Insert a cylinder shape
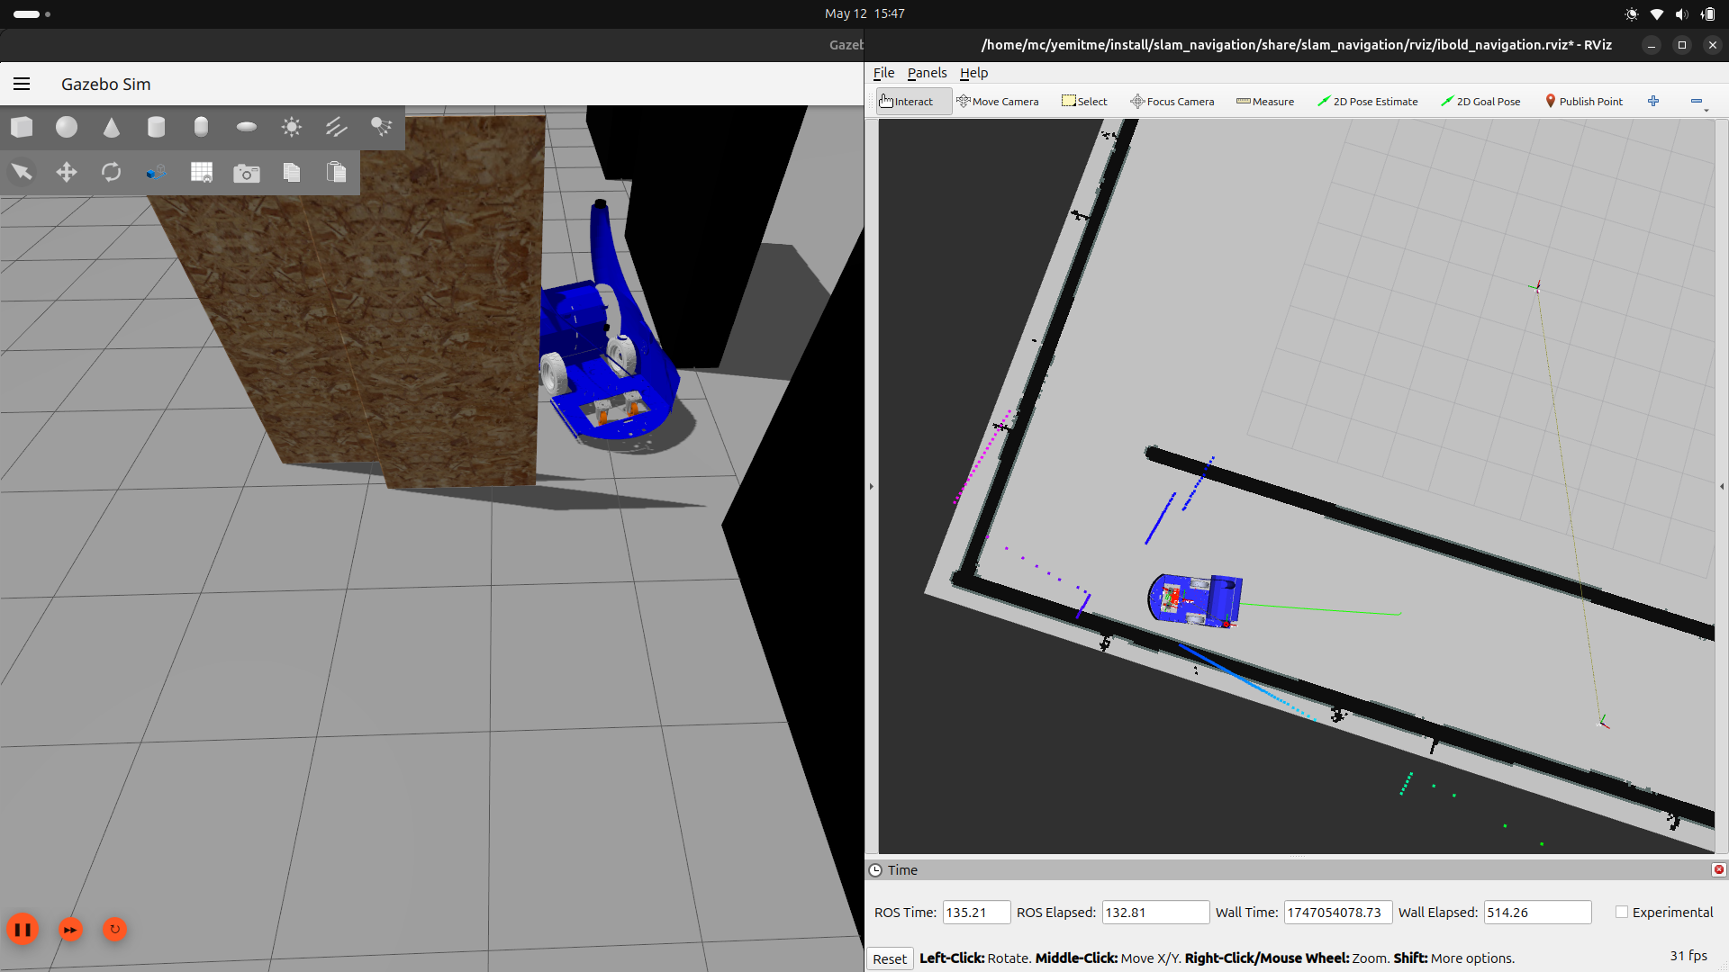The height and width of the screenshot is (972, 1729). click(156, 127)
